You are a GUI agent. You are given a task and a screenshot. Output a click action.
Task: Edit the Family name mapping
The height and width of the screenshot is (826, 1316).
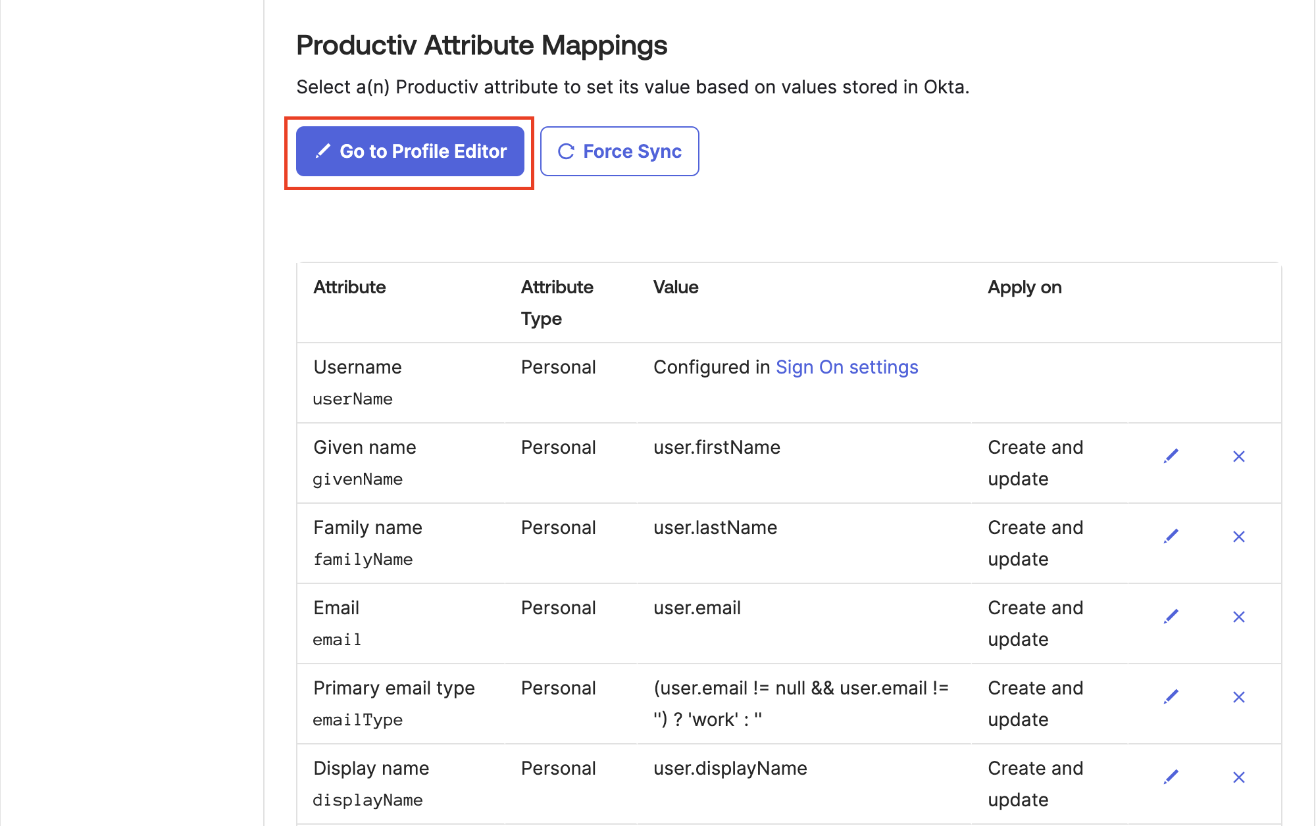[1171, 537]
